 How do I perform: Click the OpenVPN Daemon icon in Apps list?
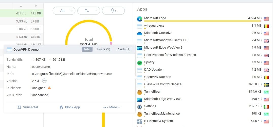click(x=140, y=77)
